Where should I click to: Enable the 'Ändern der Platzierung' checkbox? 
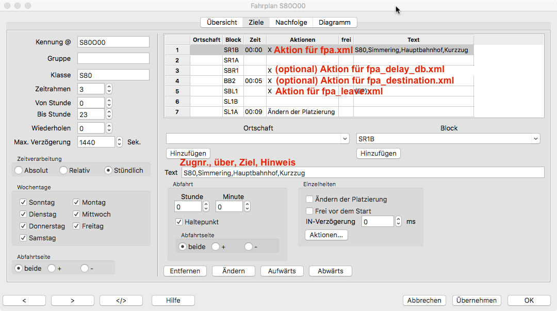(309, 199)
